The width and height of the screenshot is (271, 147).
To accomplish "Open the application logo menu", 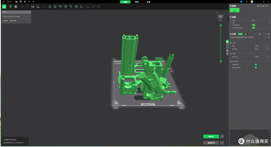I will click(4, 2).
